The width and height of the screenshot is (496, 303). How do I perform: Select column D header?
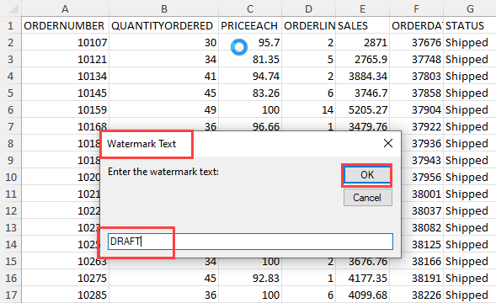point(309,8)
